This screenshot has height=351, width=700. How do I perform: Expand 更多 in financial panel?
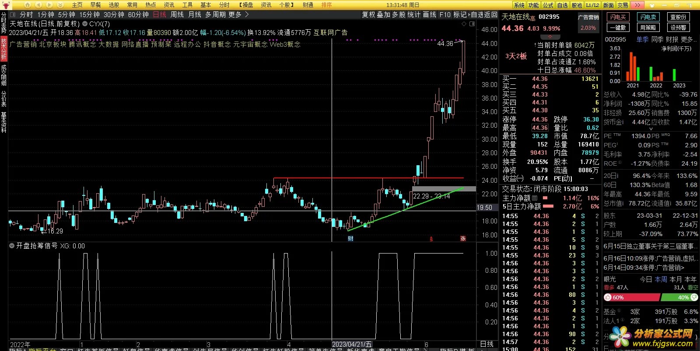point(689,39)
